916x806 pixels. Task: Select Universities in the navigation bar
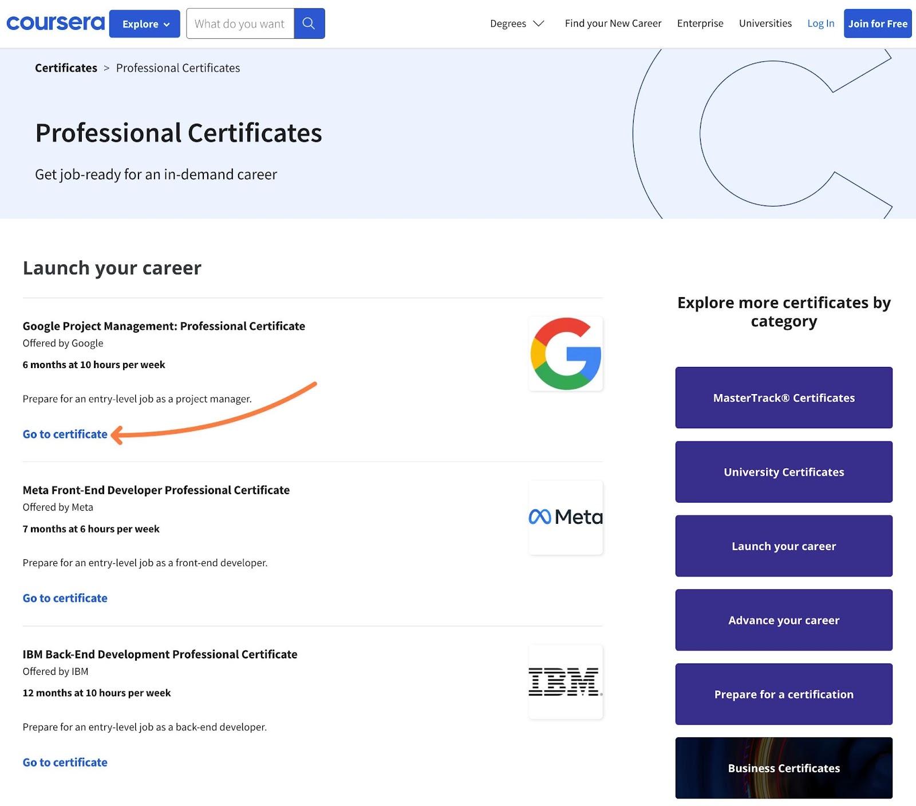pos(765,23)
